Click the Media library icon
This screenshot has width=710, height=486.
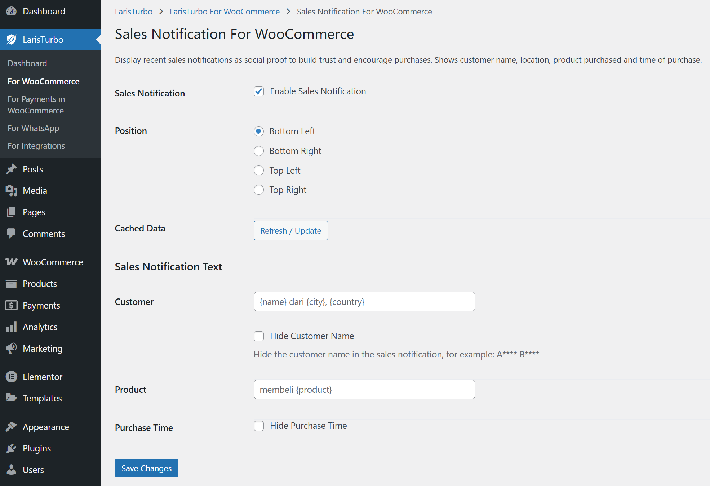(11, 190)
